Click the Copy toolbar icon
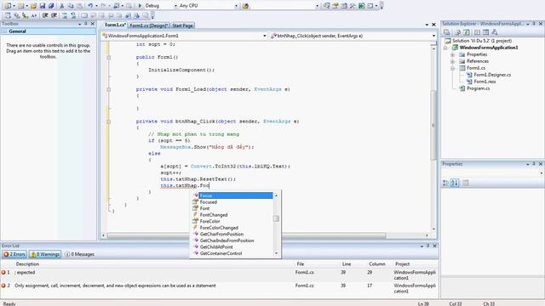Image resolution: width=545 pixels, height=306 pixels. point(71,6)
